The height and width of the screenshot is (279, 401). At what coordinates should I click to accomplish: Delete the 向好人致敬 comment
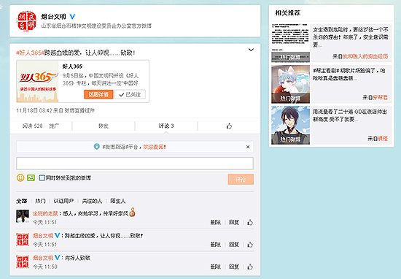coord(216,267)
